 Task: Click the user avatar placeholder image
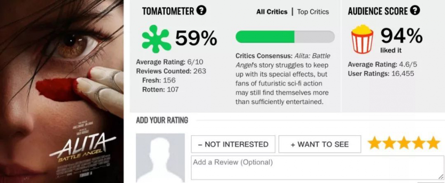click(160, 158)
